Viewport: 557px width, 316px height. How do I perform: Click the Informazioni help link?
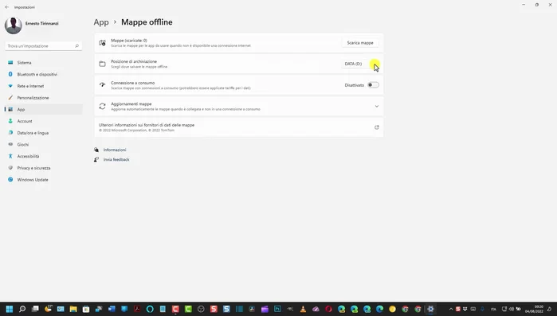click(x=115, y=150)
